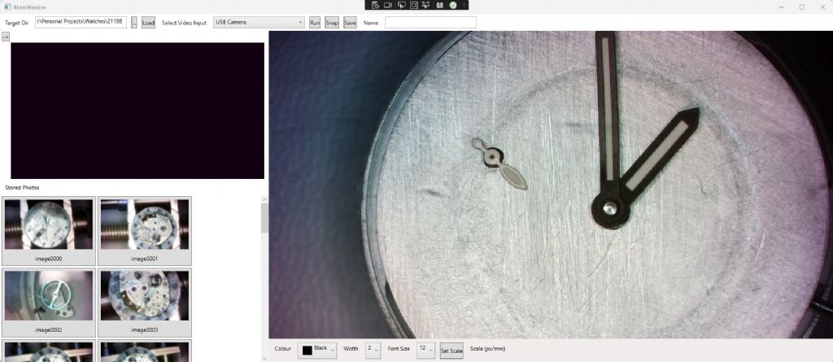
Task: Click the Stored Photos scrollbar thumb
Action: pyautogui.click(x=264, y=219)
